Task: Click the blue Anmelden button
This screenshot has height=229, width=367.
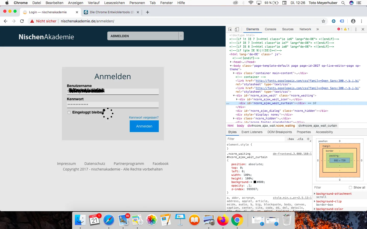Action: point(144,126)
